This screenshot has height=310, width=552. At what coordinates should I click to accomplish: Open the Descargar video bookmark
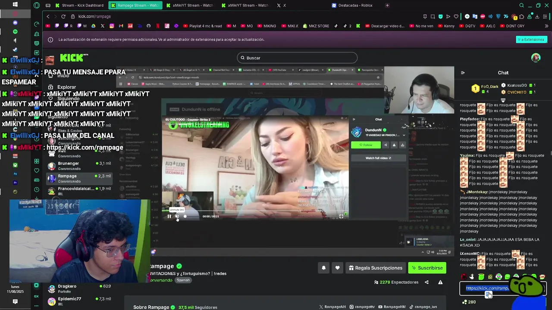384,26
